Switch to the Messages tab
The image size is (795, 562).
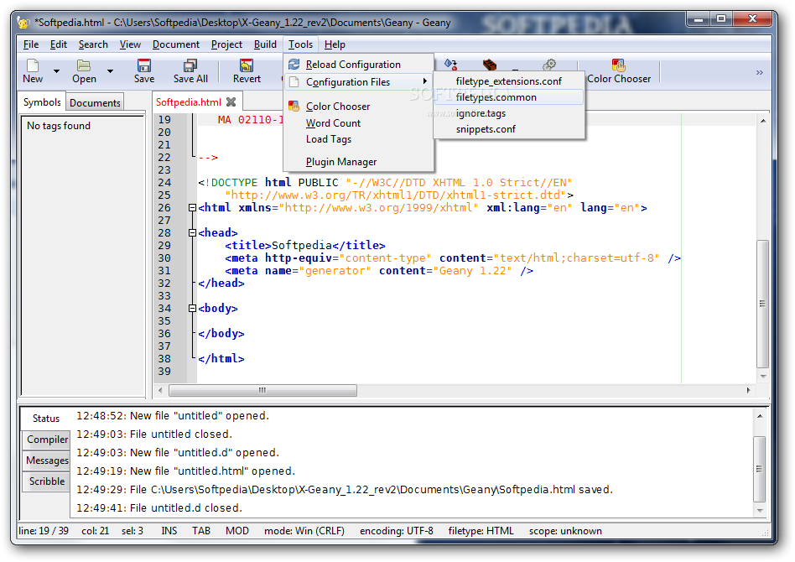pos(47,461)
